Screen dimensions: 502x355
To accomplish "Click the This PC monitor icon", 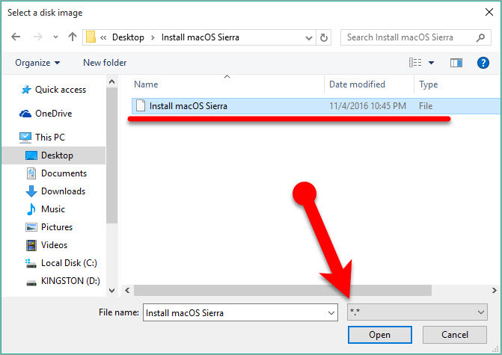I will pyautogui.click(x=25, y=138).
